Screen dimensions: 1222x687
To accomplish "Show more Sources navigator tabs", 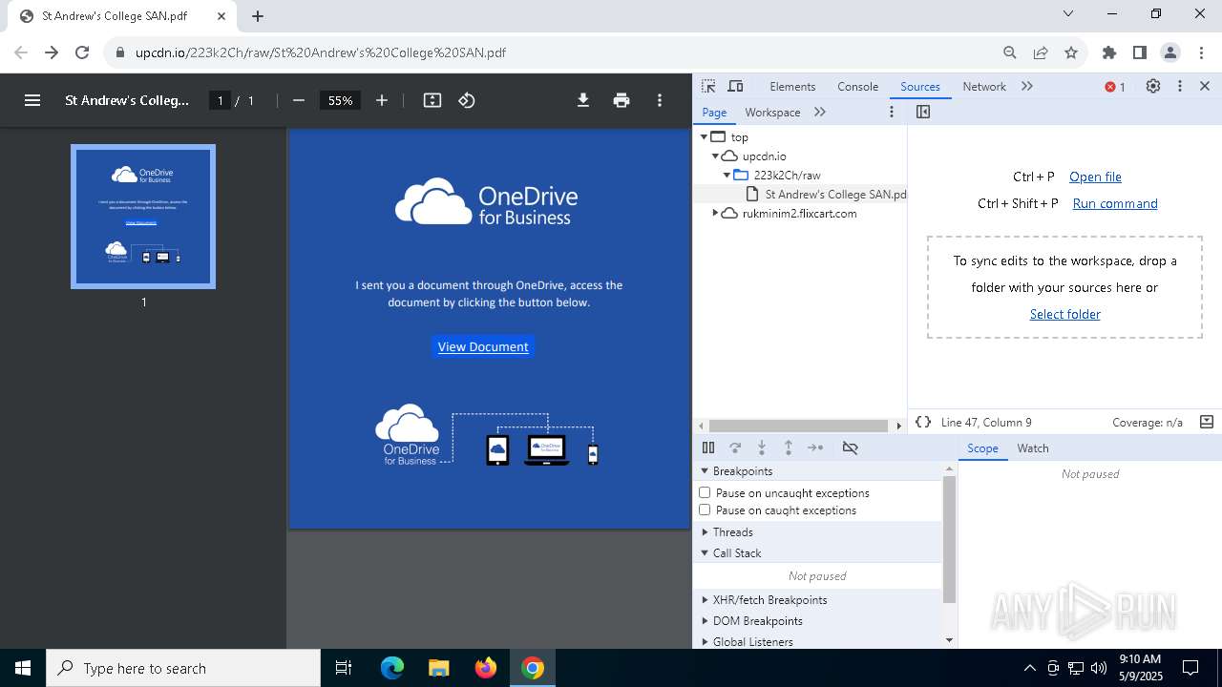I will (x=820, y=112).
